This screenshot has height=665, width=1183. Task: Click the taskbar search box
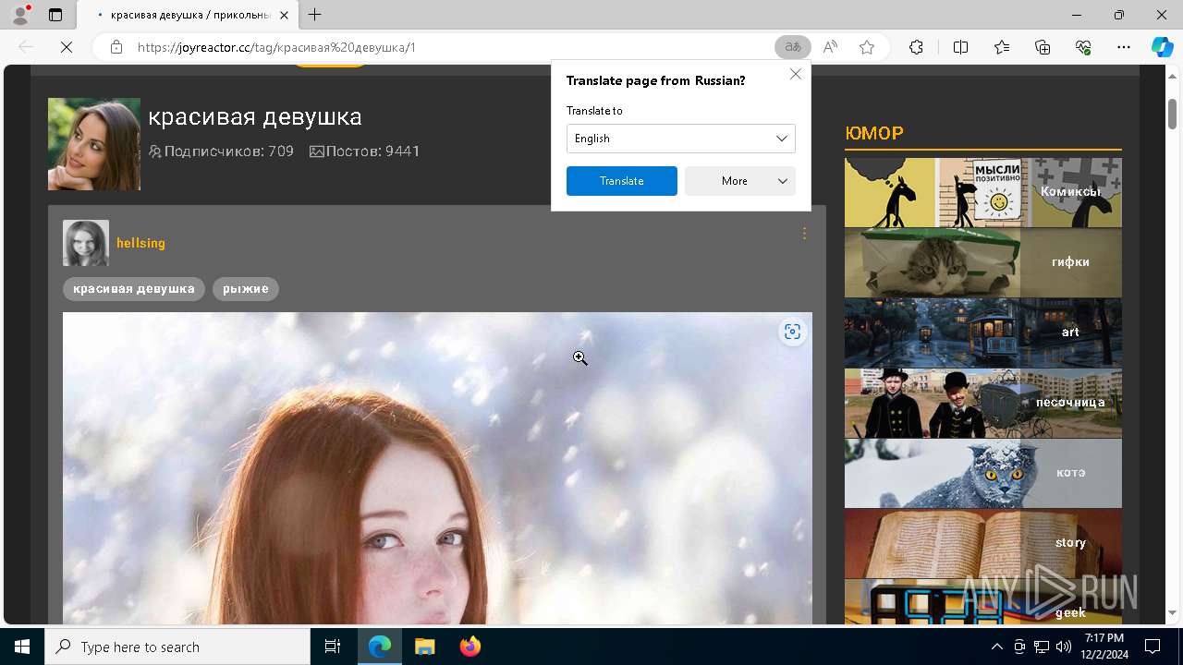tap(177, 647)
